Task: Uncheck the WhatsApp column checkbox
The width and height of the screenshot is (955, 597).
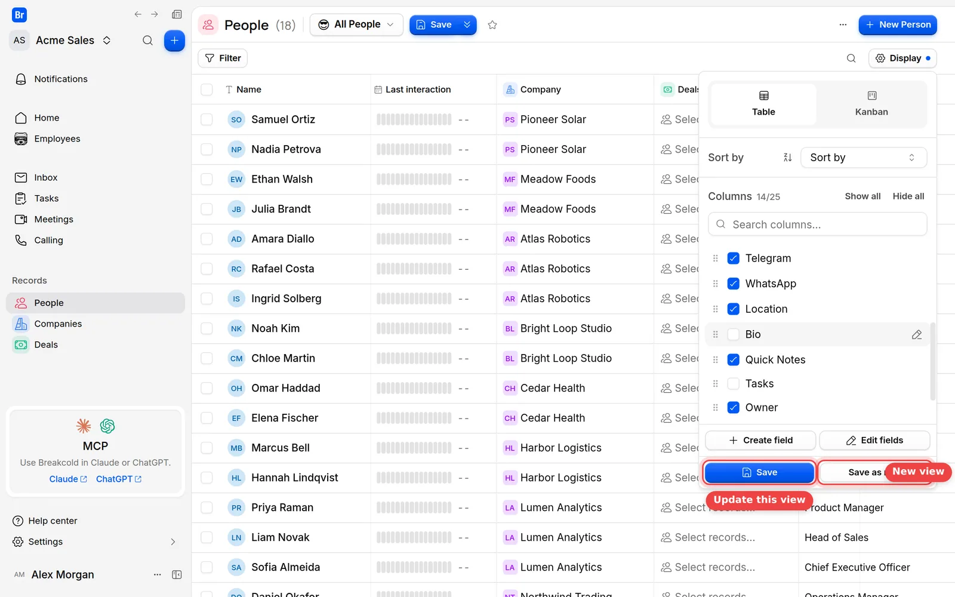Action: coord(734,284)
